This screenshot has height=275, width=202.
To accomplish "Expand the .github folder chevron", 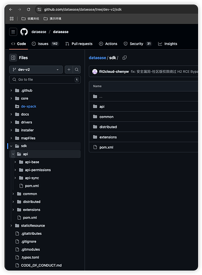I will [11, 90].
